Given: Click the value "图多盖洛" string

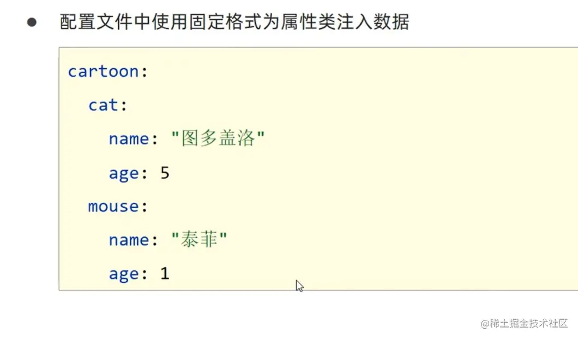Looking at the screenshot, I should tap(218, 138).
